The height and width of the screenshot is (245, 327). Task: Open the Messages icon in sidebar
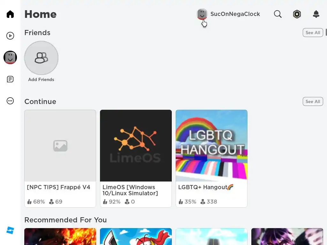[10, 79]
